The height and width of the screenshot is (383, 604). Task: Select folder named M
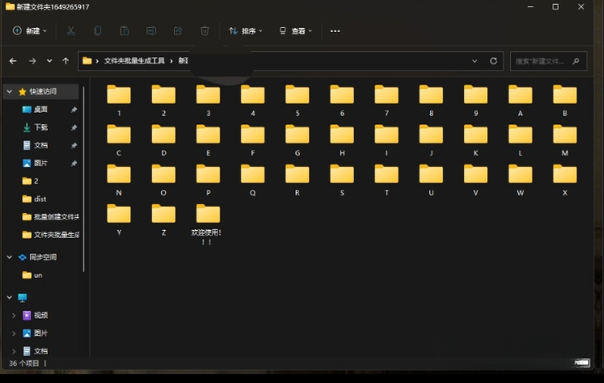click(565, 140)
